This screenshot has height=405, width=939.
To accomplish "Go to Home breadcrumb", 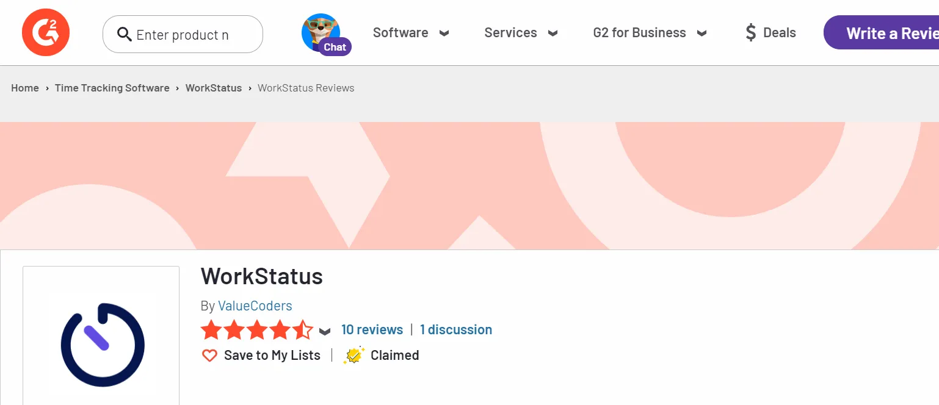I will click(x=25, y=88).
